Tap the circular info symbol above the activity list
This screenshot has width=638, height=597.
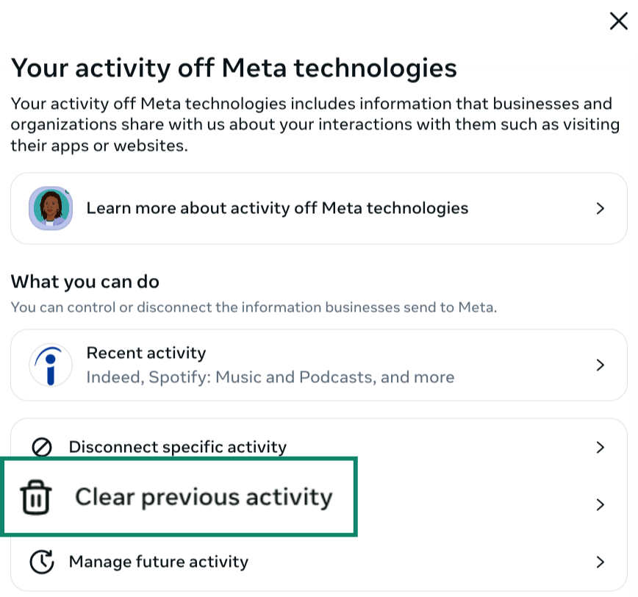[51, 365]
